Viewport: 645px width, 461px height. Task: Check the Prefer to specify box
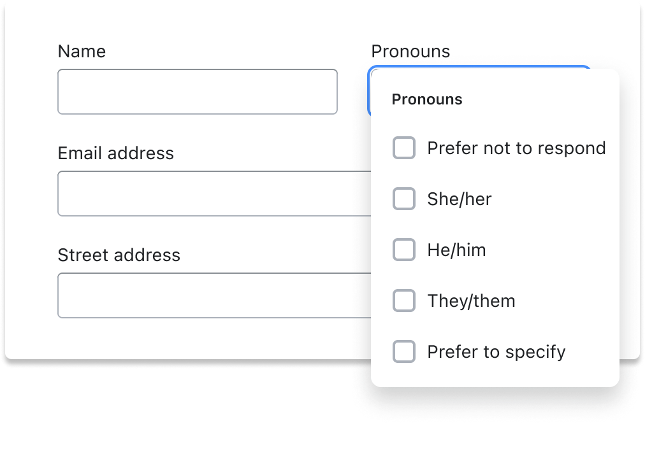point(404,351)
